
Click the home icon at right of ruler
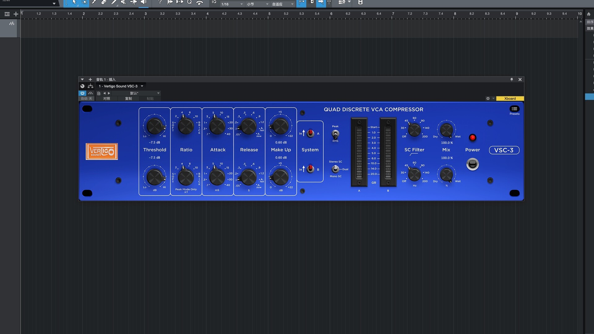click(x=588, y=14)
